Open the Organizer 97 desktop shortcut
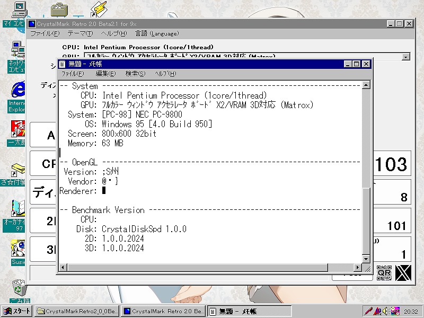424x318 pixels. tap(18, 209)
